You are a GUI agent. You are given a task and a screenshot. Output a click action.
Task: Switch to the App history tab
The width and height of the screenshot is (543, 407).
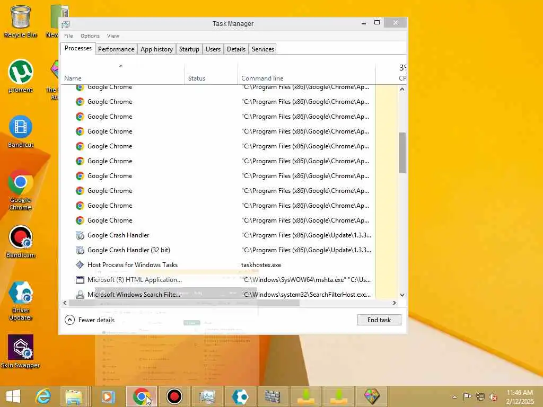156,49
